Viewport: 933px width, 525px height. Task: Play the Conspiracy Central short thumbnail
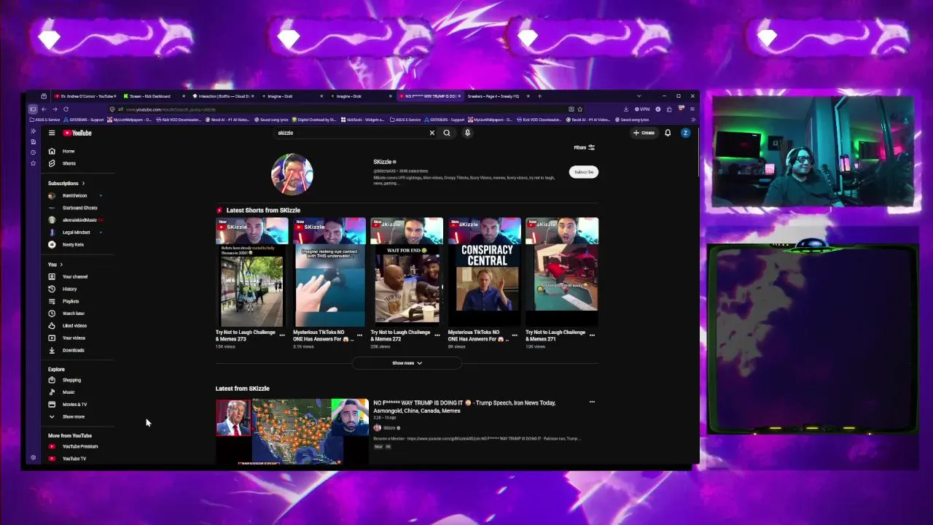tap(484, 272)
